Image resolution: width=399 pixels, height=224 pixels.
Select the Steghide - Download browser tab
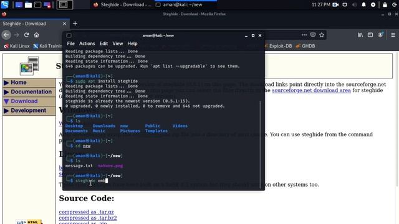[x=35, y=24]
